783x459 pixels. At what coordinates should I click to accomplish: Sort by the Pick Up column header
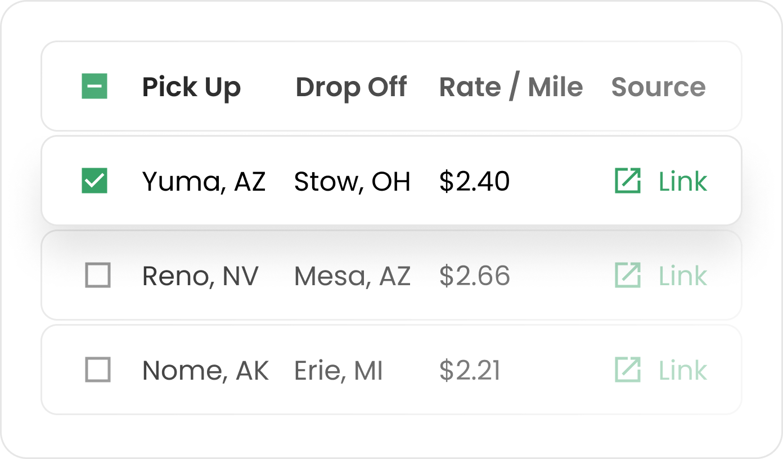point(191,87)
